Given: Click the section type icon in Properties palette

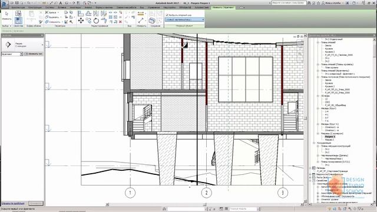Looking at the screenshot, I should tap(8, 45).
